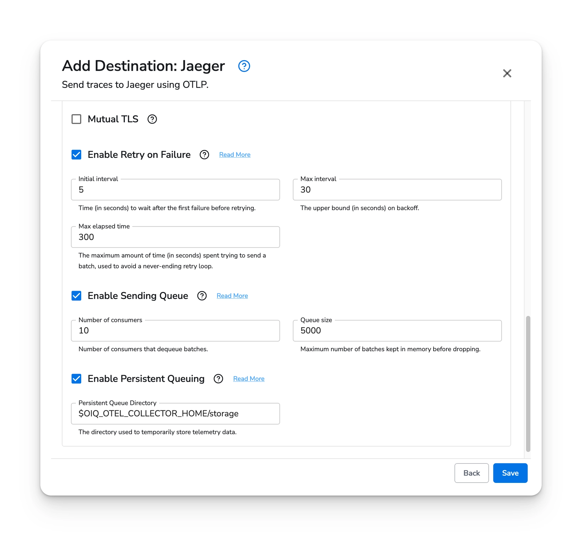The image size is (582, 536).
Task: Click Enable Sending Queue help icon
Action: 202,296
